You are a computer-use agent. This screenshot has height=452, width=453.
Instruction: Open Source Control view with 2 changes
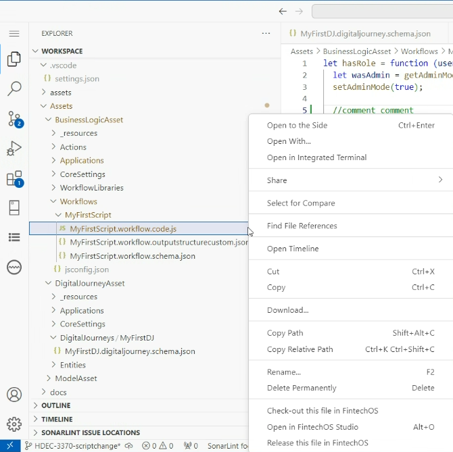click(x=14, y=119)
